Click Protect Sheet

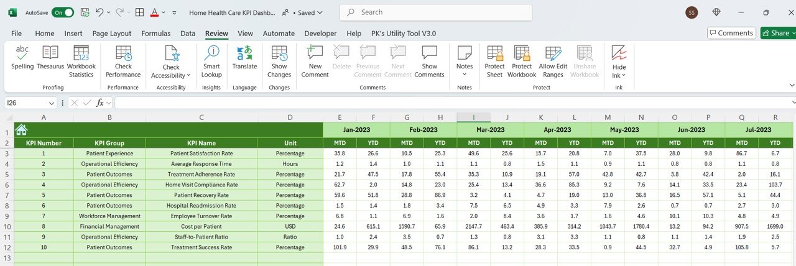click(494, 62)
